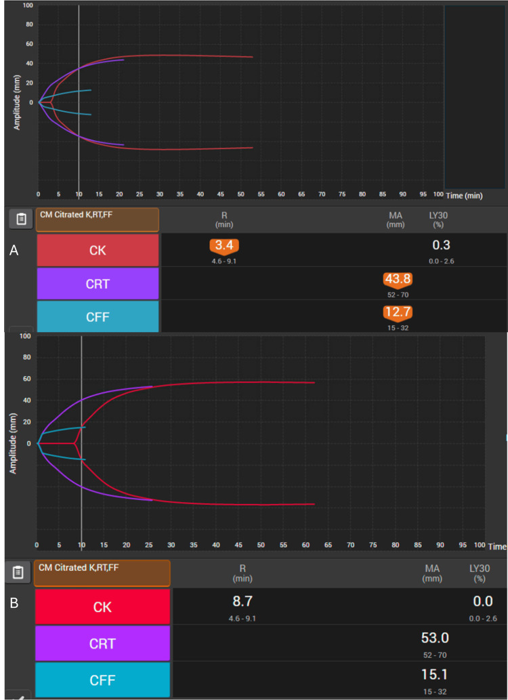Viewport: 508px width, 700px height.
Task: Select the CK button in the row with R 8.7
Action: point(102,606)
